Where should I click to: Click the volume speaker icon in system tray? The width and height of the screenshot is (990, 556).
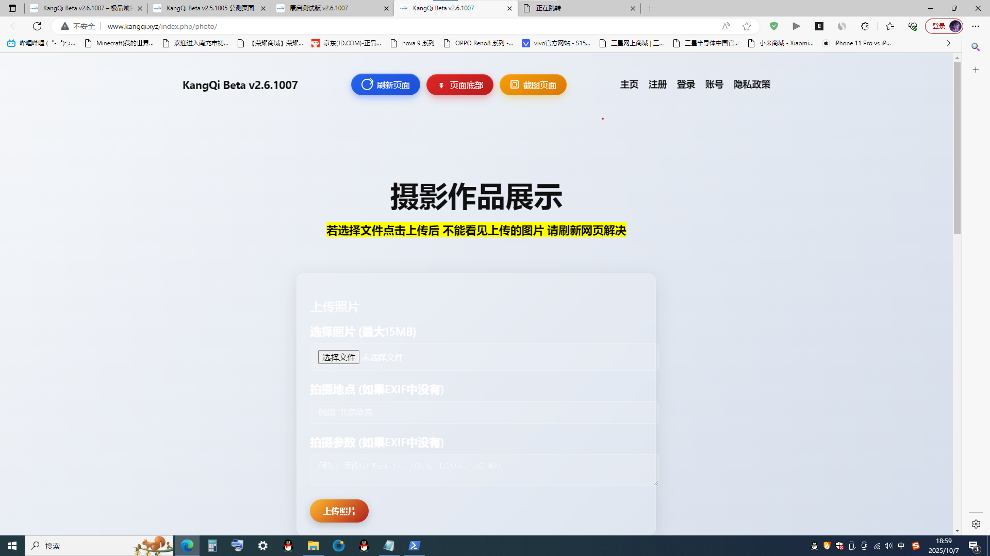click(x=888, y=546)
